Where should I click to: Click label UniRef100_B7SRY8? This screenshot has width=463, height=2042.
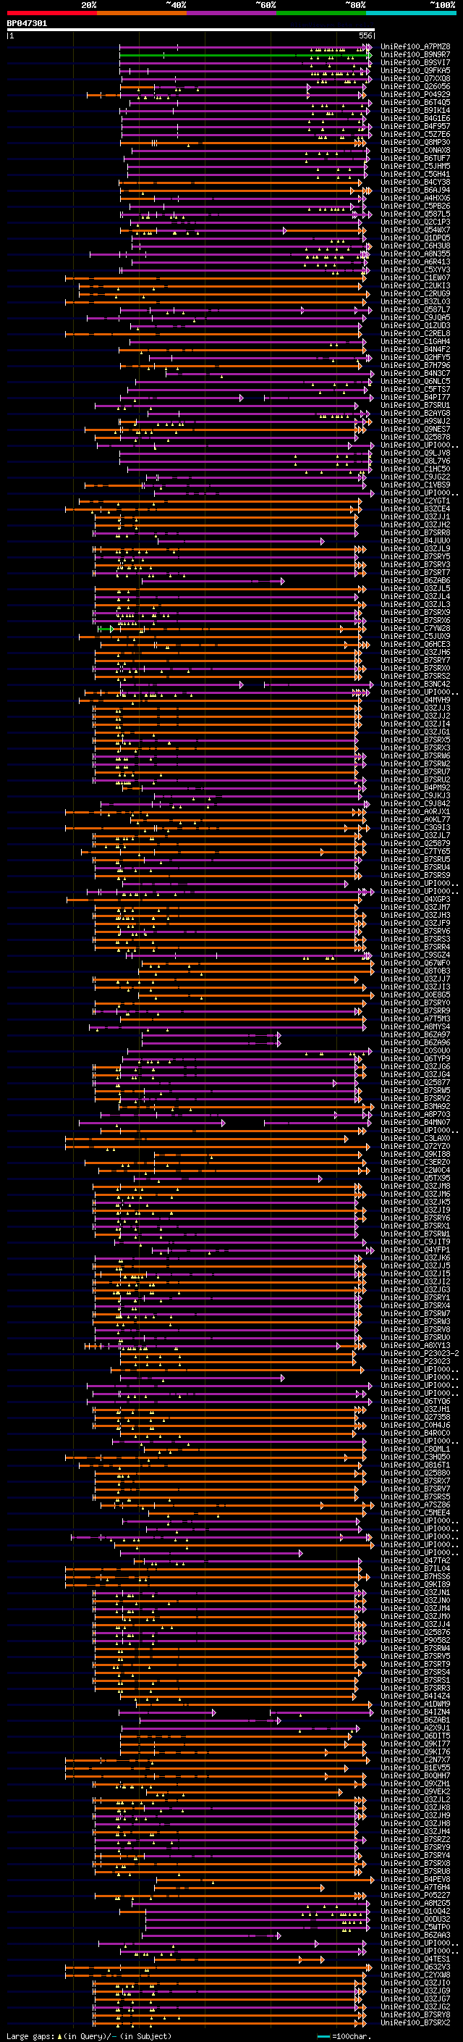415,2014
